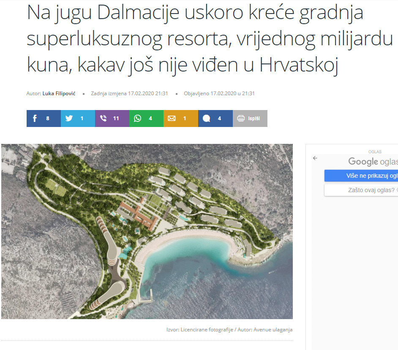Viewport: 398px width, 350px height.
Task: Click "Više ne prikazuj oglas" button
Action: coord(361,176)
